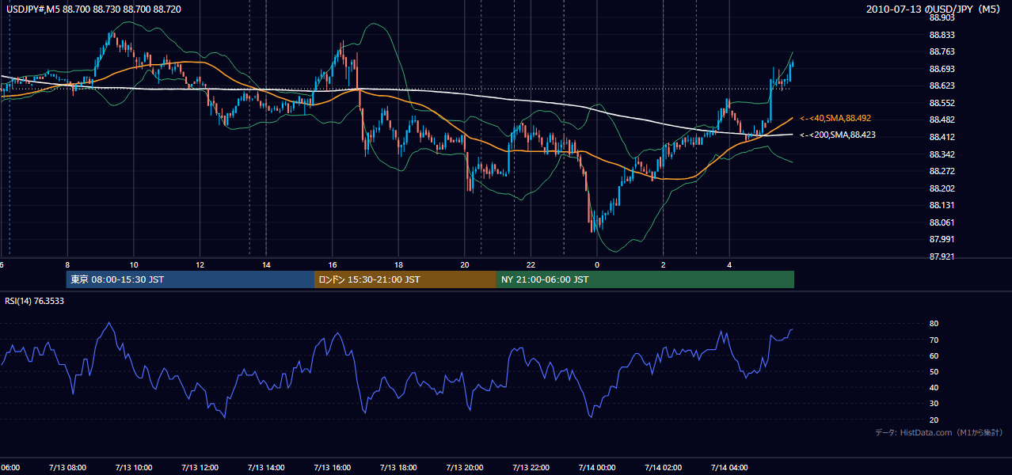Click the 7/13 20:00 bottom time label
Viewport: 1012px width, 475px height.
coord(464,468)
